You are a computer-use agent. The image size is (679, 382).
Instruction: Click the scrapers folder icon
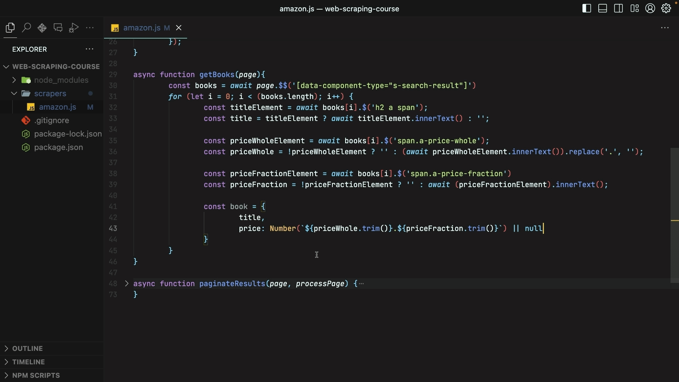[x=26, y=93]
